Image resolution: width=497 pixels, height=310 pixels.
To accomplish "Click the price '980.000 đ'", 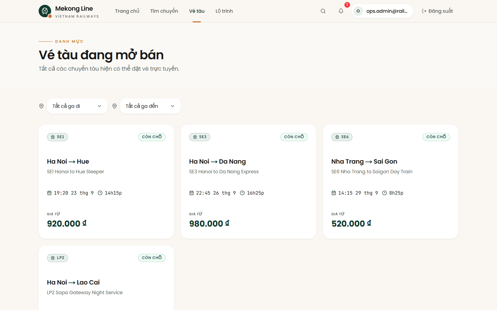I will point(209,224).
